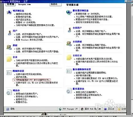The height and width of the screenshot is (117, 133).
Task: Click the 服务器限制和设置 checklist icon
Action: tap(69, 71)
